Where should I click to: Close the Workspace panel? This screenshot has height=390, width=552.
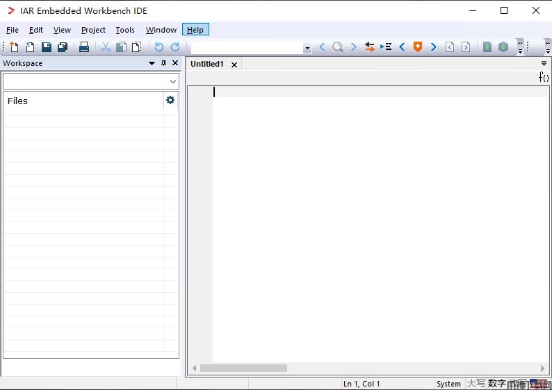pos(175,63)
